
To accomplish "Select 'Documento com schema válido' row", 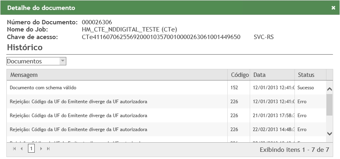I will 166,88.
